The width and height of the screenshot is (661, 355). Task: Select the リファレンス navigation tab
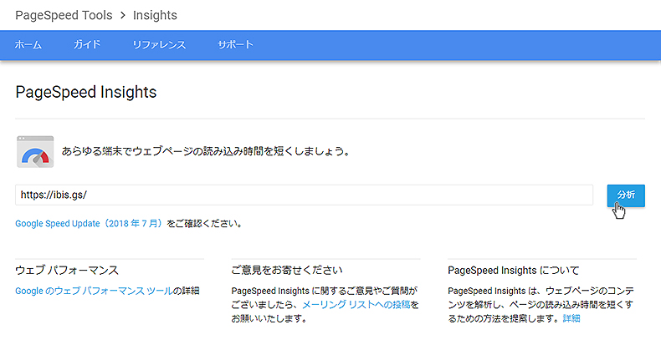159,44
